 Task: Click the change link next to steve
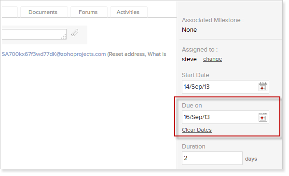coord(212,59)
